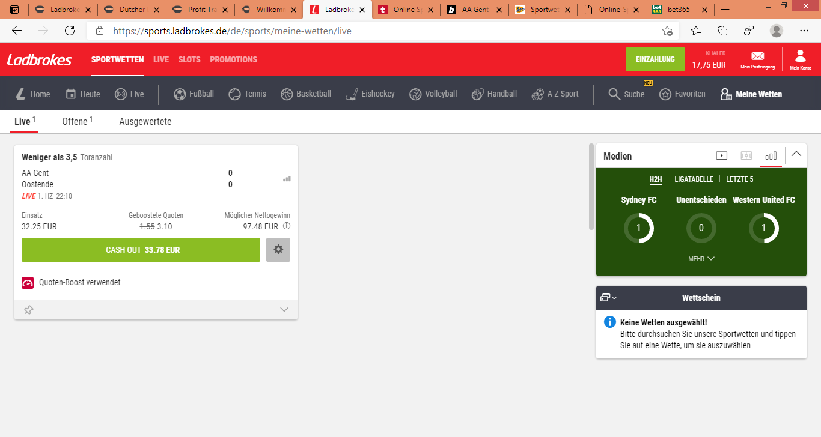The width and height of the screenshot is (821, 437).
Task: Open Suche search
Action: coord(626,94)
